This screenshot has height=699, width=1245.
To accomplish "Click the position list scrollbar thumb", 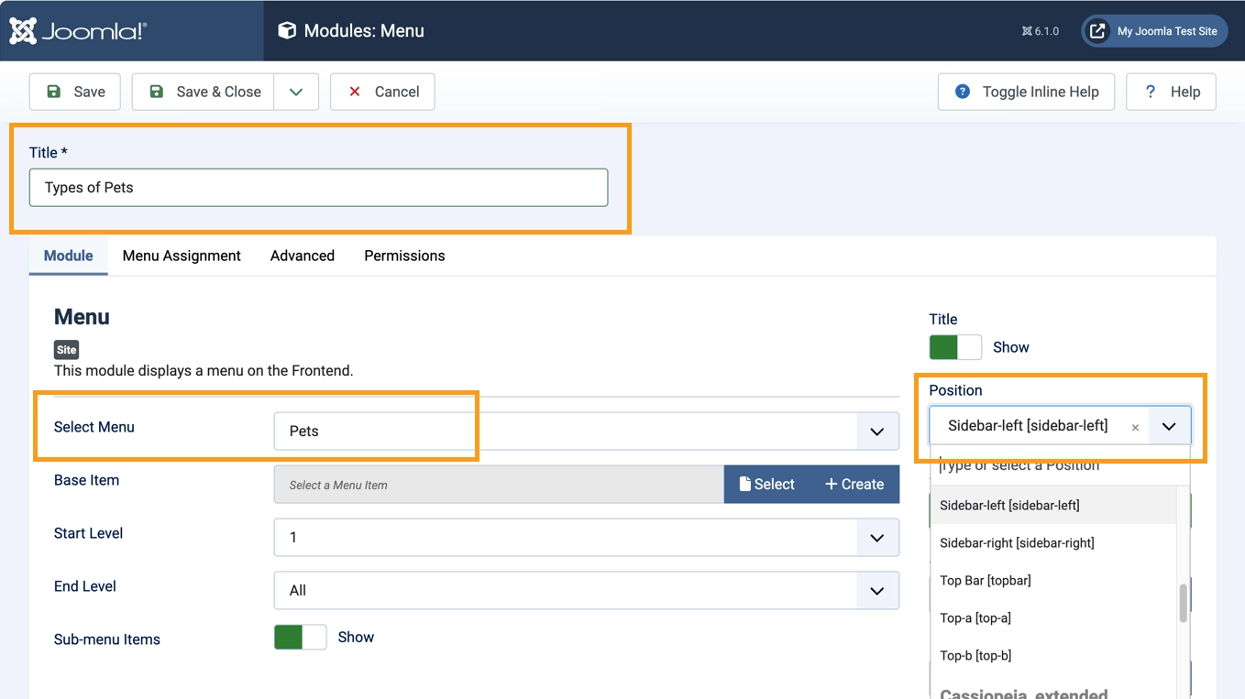I will coord(1184,603).
